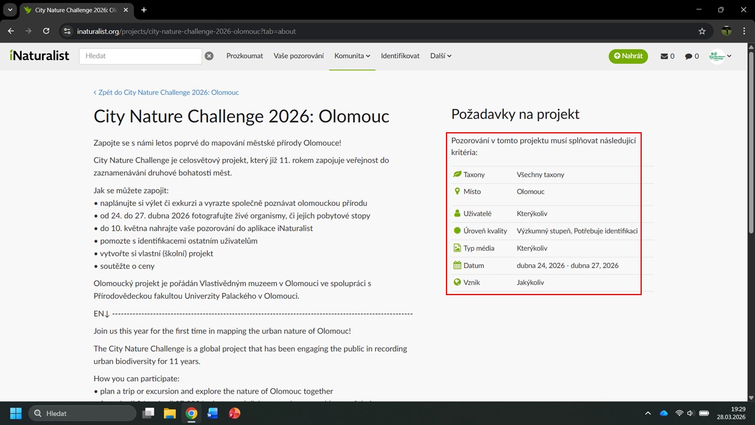Viewport: 755px width, 425px height.
Task: View site information icon in address bar
Action: click(67, 31)
